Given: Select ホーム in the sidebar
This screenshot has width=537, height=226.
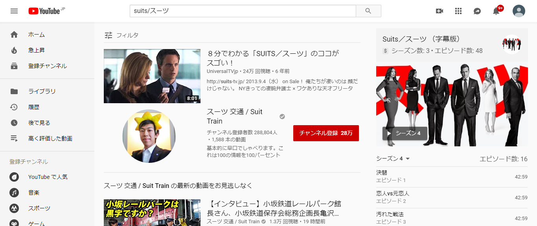Looking at the screenshot, I should pyautogui.click(x=37, y=35).
